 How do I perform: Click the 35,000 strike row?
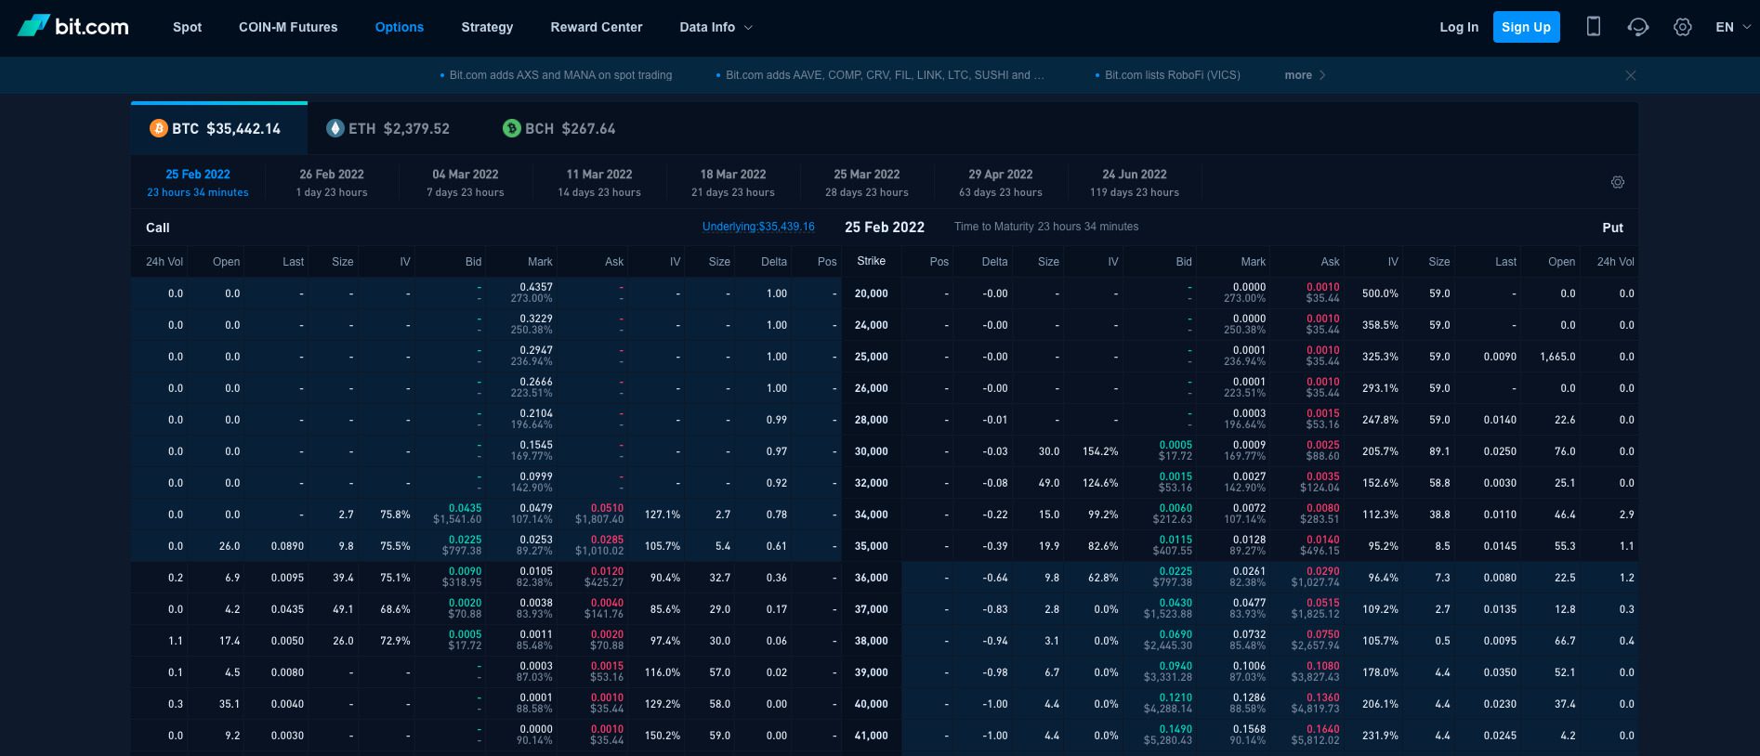[871, 546]
